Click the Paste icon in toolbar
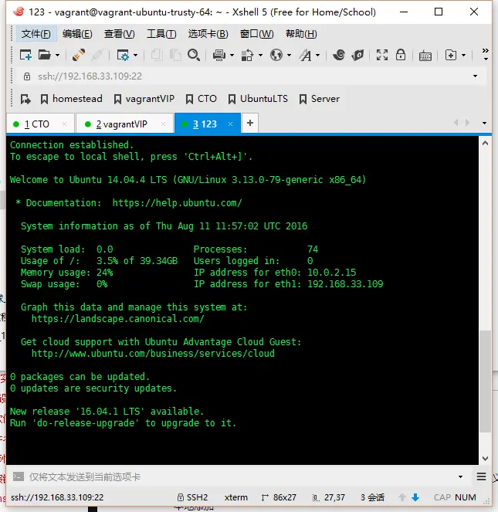The image size is (498, 512). (x=175, y=55)
